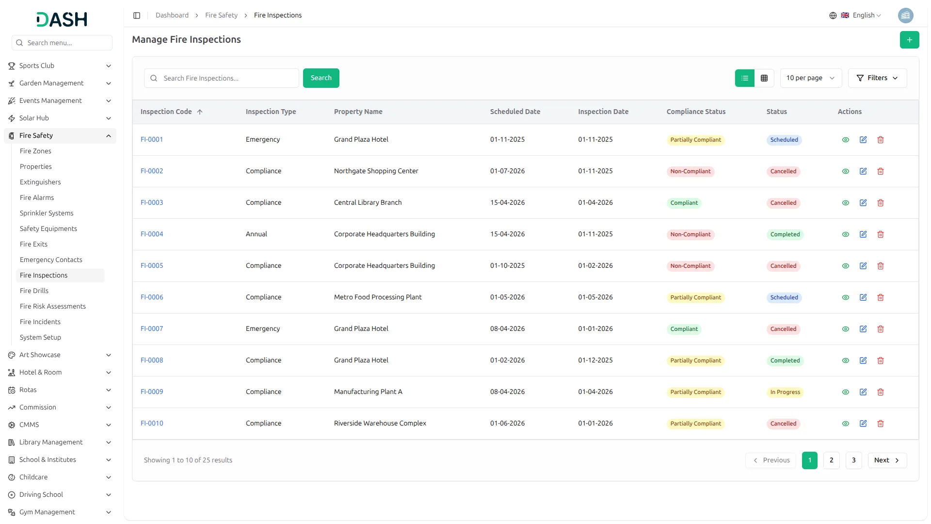Screen dimensions: 931x524
Task: Expand the Filters dropdown
Action: coord(877,78)
